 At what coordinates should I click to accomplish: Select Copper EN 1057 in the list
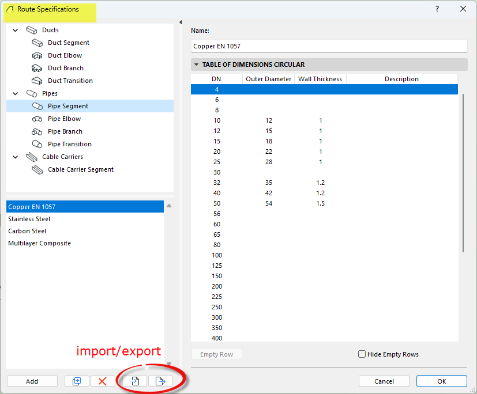click(85, 207)
